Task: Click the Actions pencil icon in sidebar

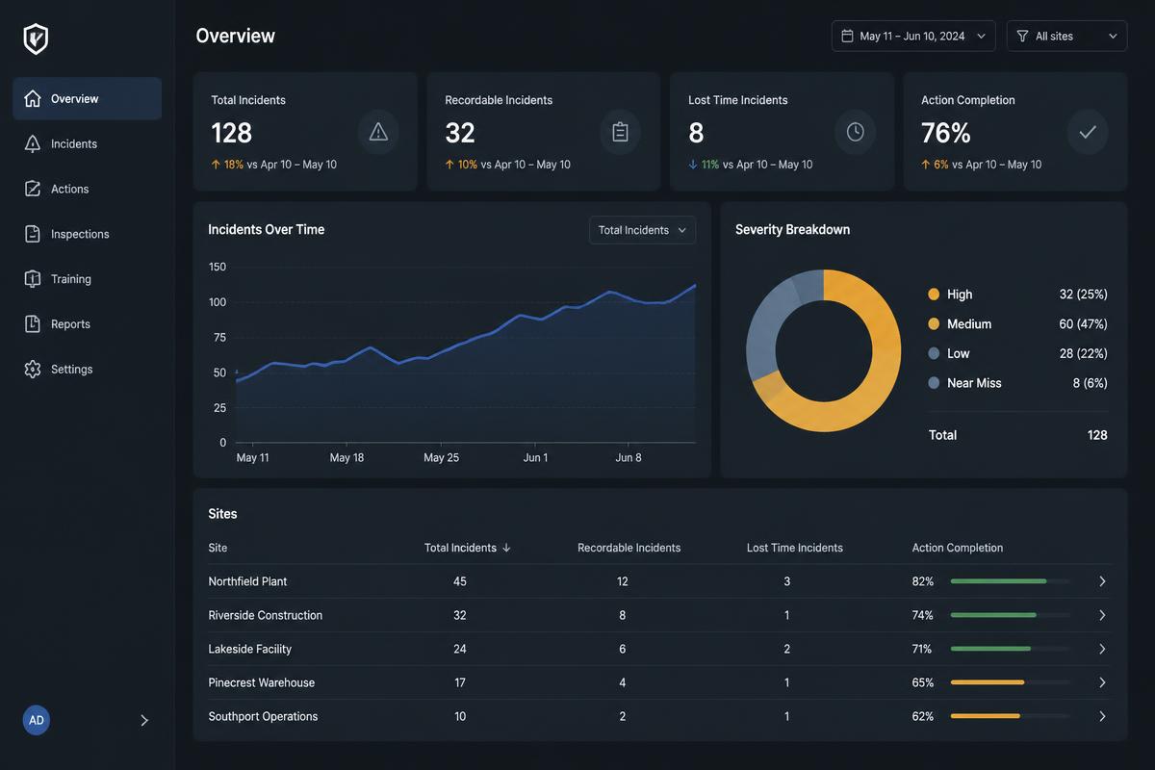Action: pyautogui.click(x=33, y=189)
